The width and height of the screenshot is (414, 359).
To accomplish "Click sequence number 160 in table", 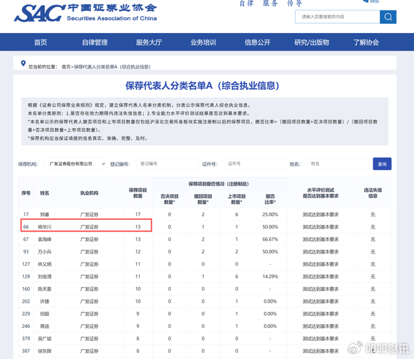I will (x=26, y=288).
